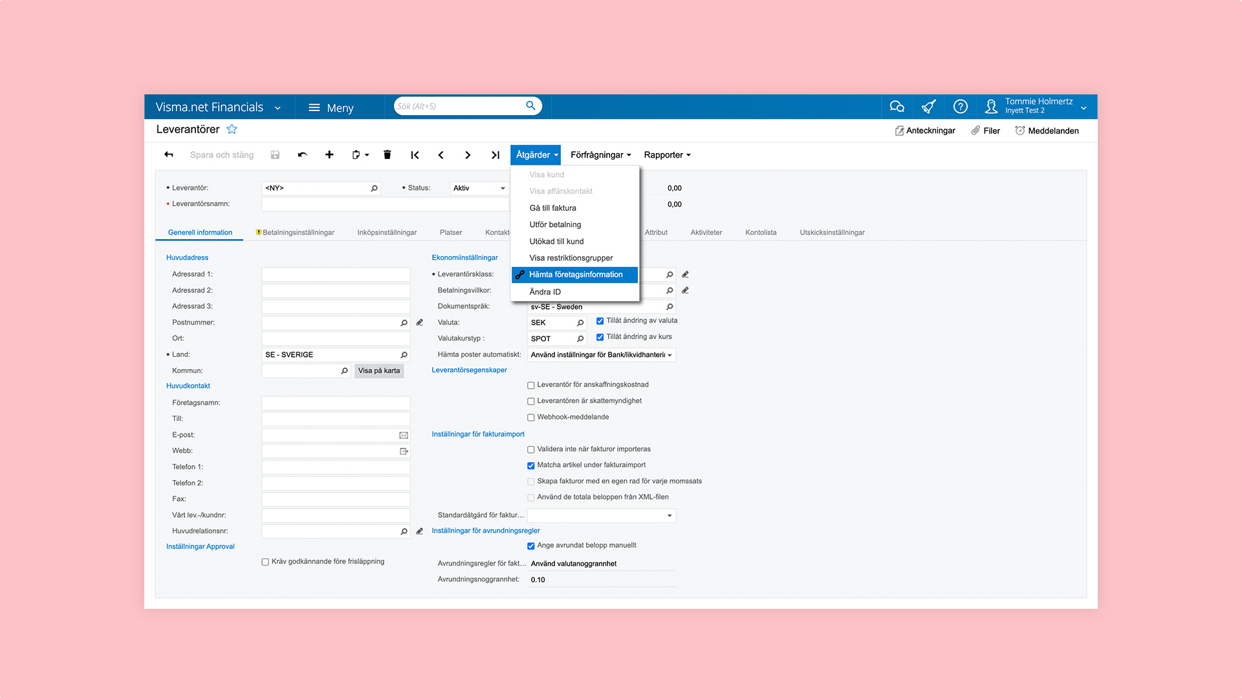Open help question mark icon
Screen dimensions: 1242x698
(961, 107)
